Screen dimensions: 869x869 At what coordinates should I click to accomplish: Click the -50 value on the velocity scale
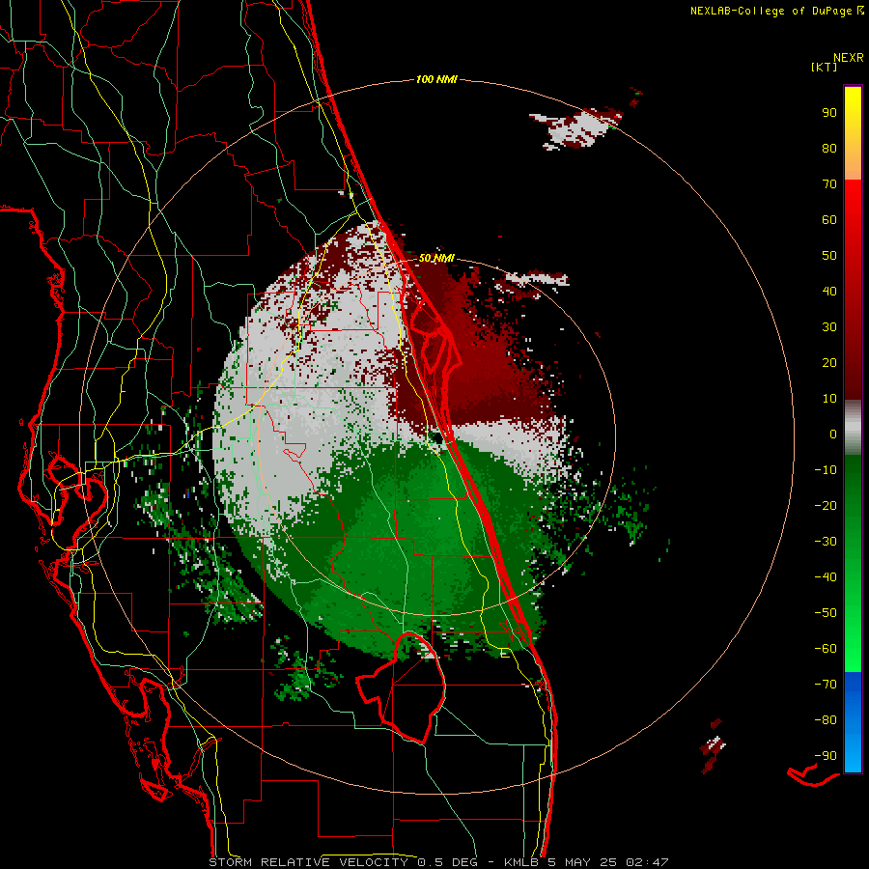pos(826,613)
